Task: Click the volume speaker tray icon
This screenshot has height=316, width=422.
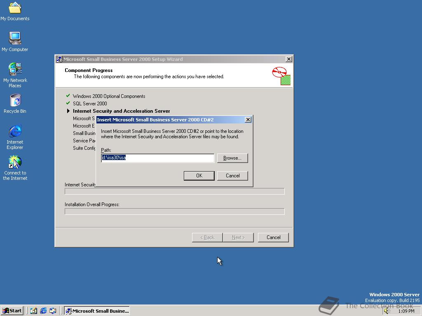Action: 387,311
